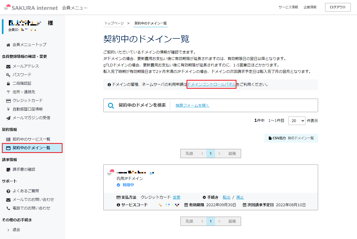Click the magnifying glass search icon
The image size is (357, 239).
(x=111, y=105)
